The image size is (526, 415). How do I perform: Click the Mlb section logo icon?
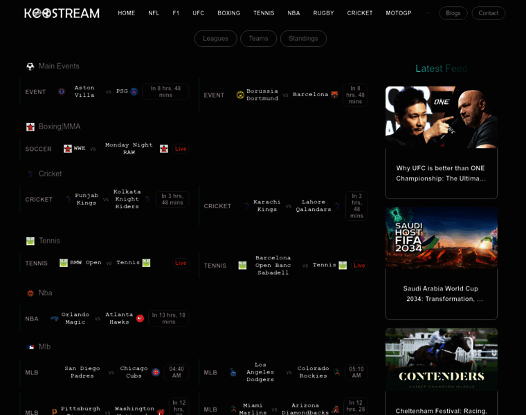click(30, 347)
